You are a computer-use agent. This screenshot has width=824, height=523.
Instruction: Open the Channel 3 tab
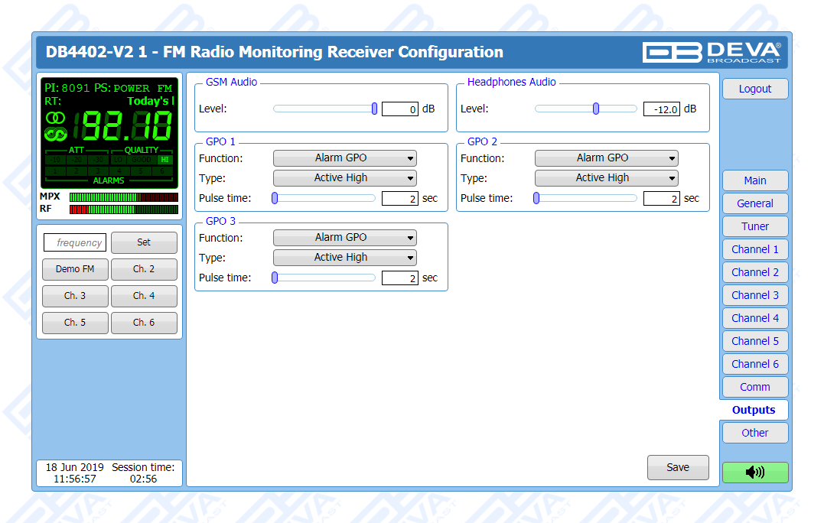tap(754, 295)
